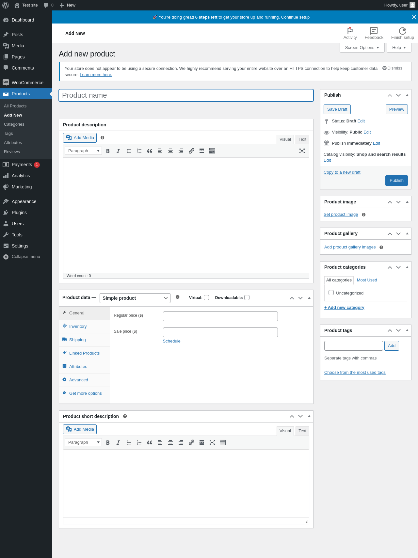Open the Activity panel icon
Viewport: 418px width, 558px height.
coord(350,33)
